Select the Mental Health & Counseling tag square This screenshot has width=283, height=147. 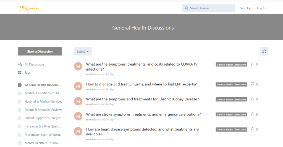tap(20, 143)
